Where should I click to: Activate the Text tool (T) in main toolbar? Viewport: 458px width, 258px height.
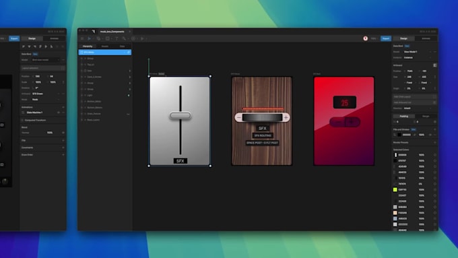click(x=117, y=38)
